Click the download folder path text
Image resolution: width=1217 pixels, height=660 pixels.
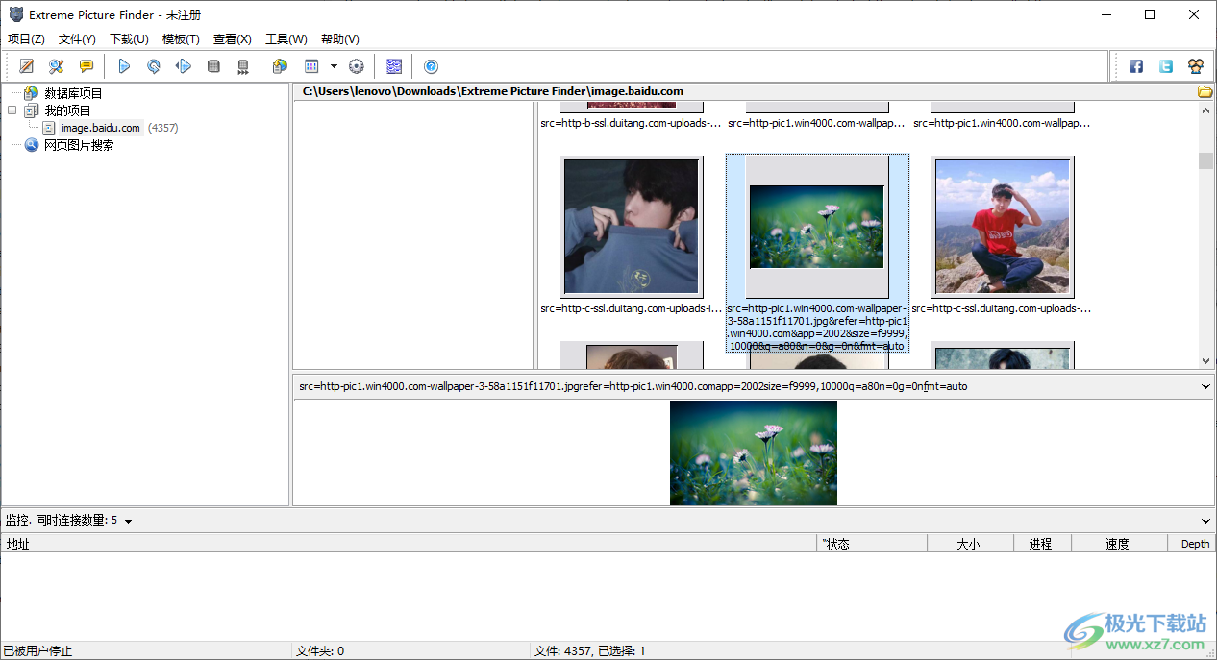point(493,92)
